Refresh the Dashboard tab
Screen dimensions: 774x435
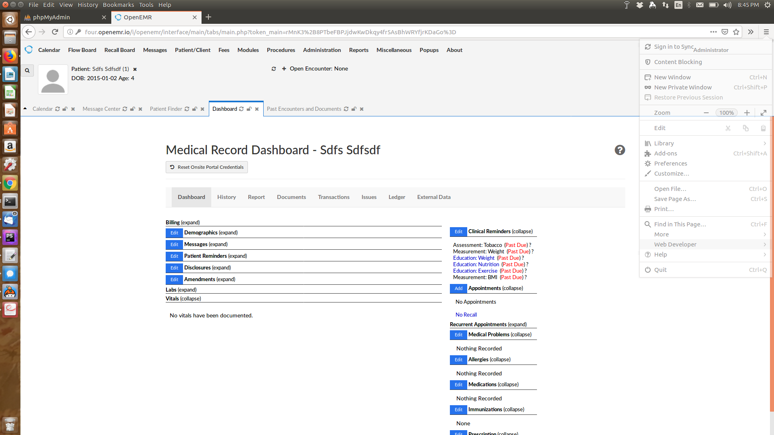click(241, 109)
